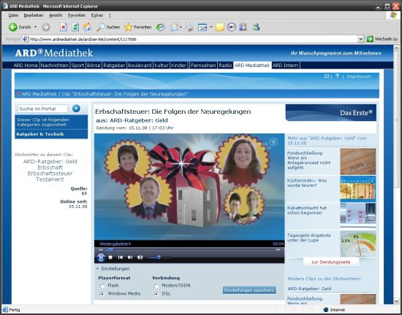Click Einstellungen speichern button
The height and width of the screenshot is (315, 402).
tap(249, 290)
